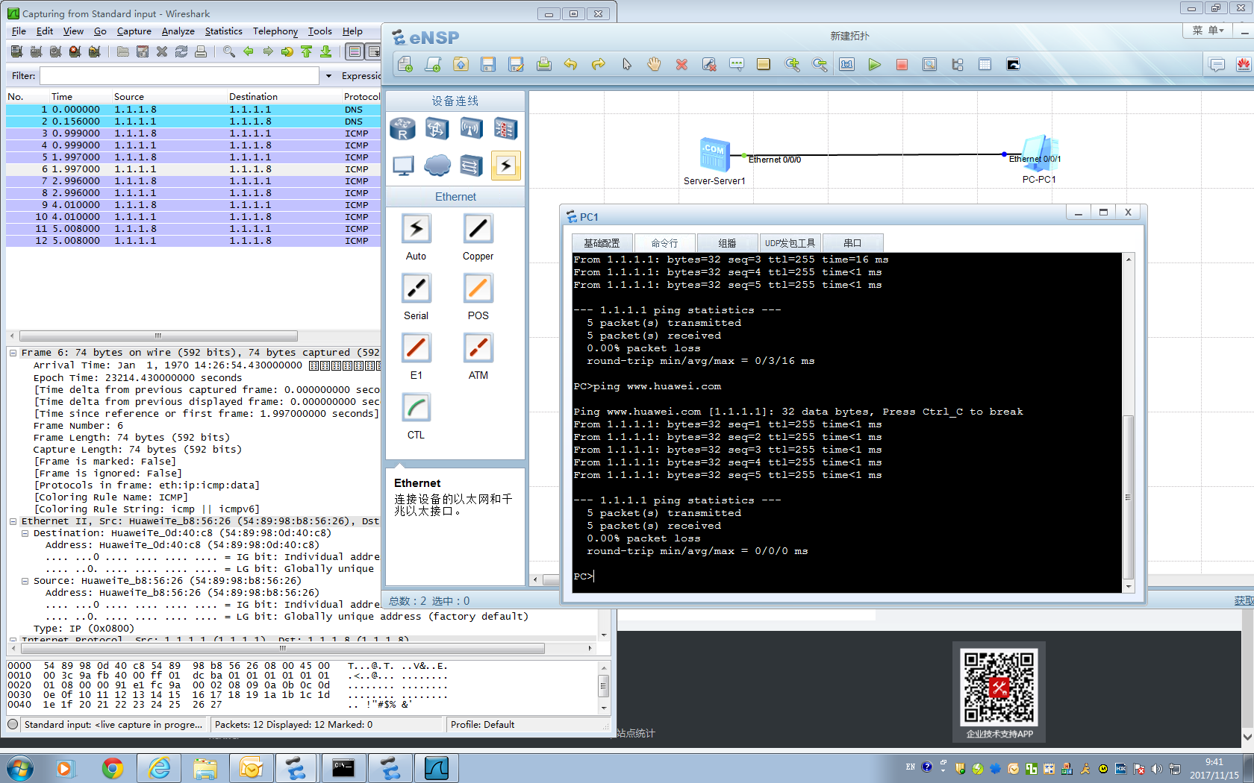The width and height of the screenshot is (1254, 783).
Task: Go back in packet history
Action: (249, 51)
